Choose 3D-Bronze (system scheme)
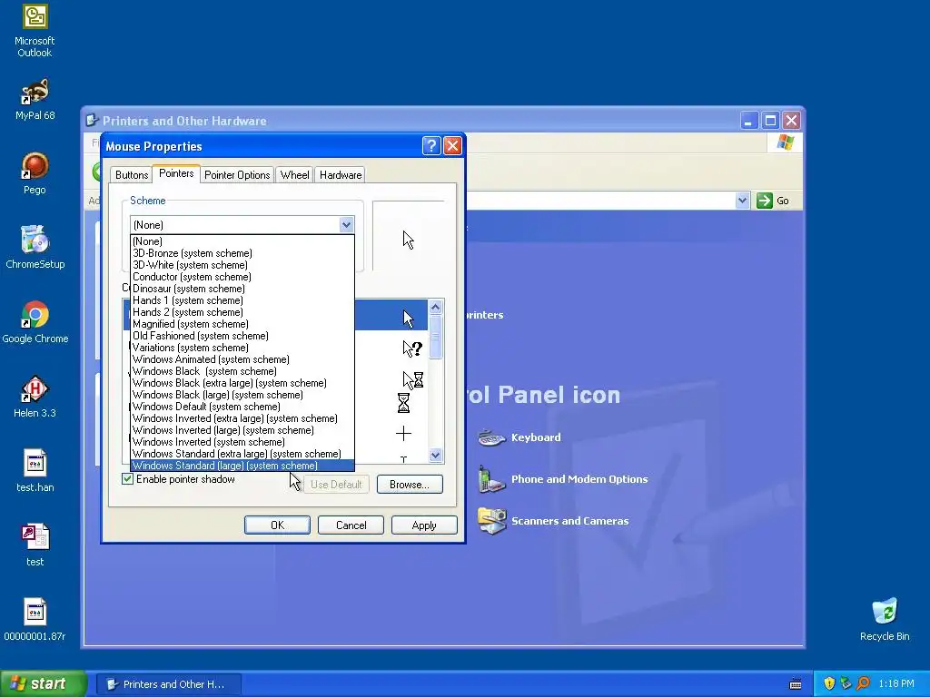This screenshot has width=930, height=697. (x=242, y=253)
